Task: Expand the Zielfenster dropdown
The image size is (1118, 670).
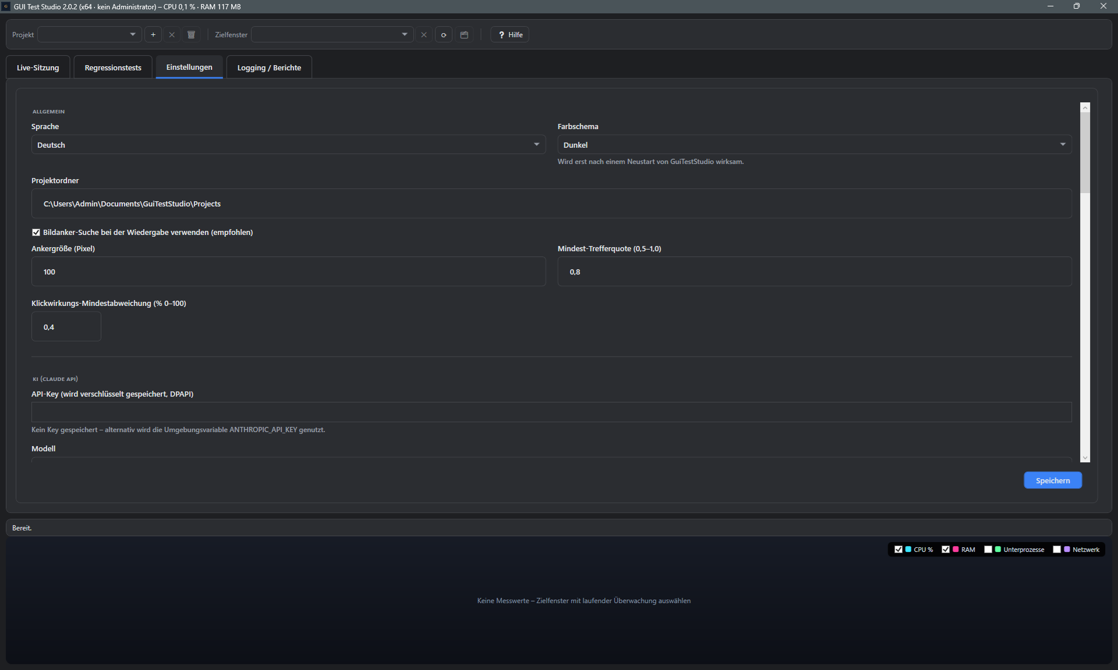Action: point(332,35)
